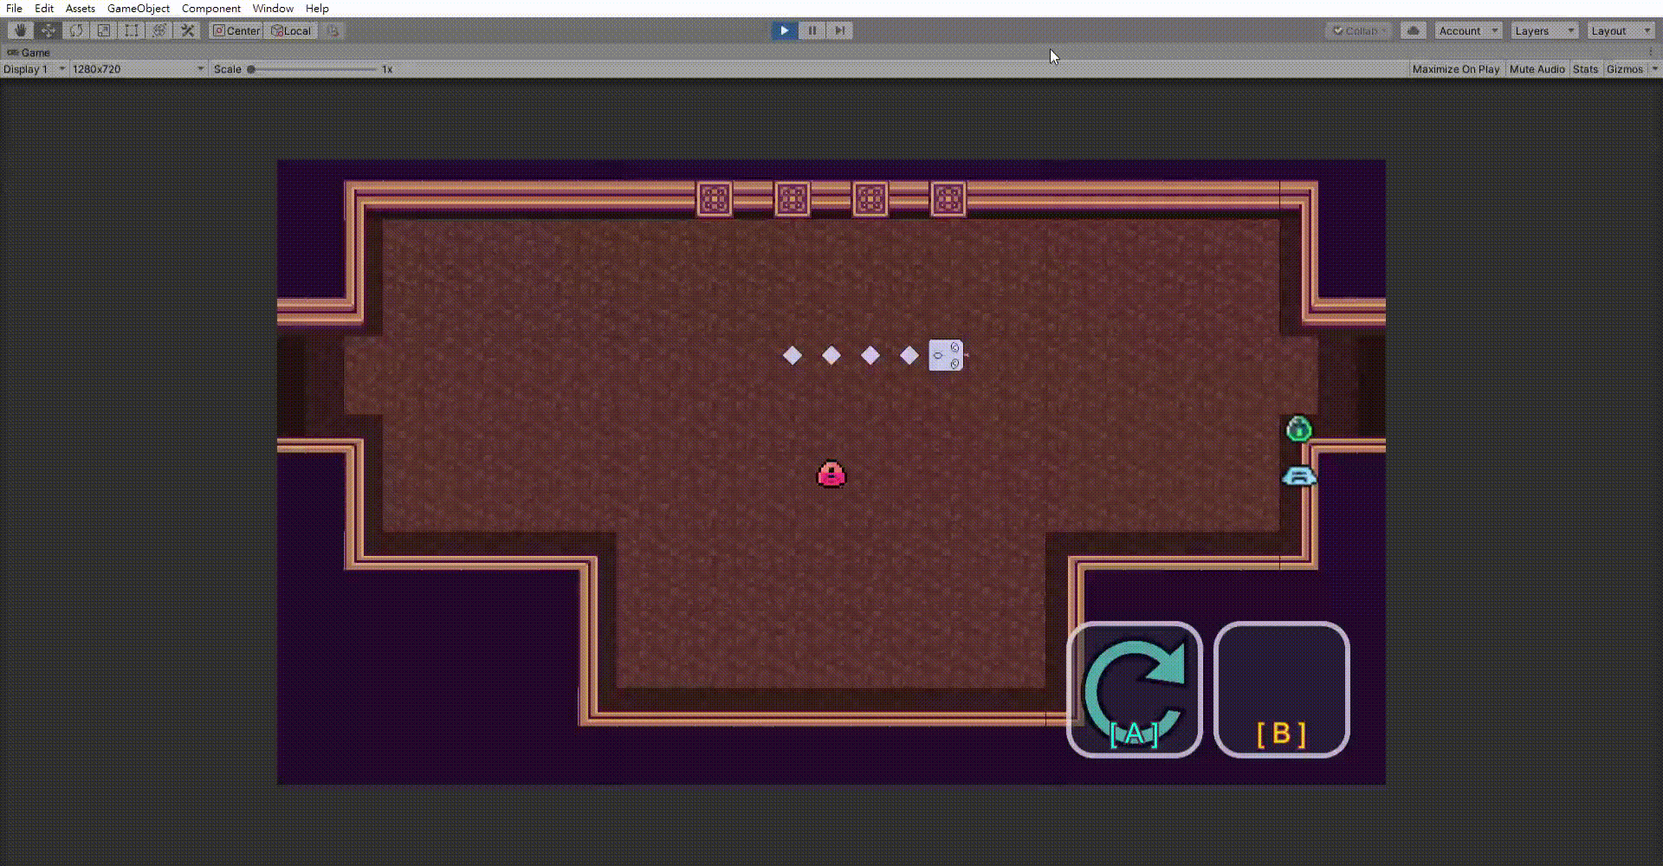This screenshot has width=1663, height=866.
Task: Toggle pivot mode Center button
Action: point(236,30)
